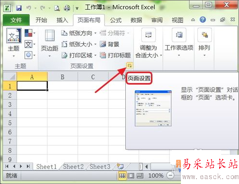Switch to the 视图 tab

pos(178,20)
